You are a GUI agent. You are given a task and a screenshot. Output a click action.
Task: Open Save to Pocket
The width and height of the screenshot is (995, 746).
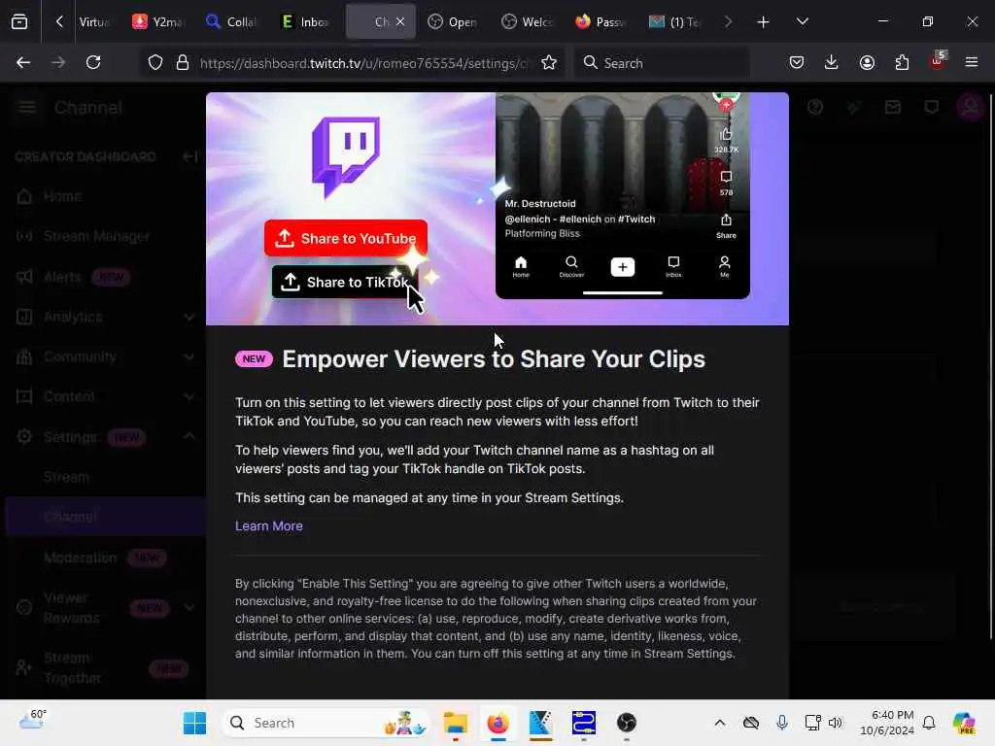[797, 62]
